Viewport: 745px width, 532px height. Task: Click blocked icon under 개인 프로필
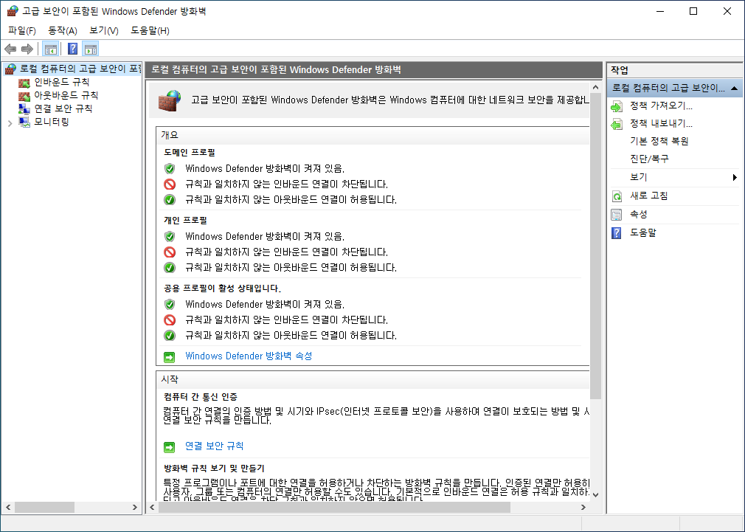(x=170, y=252)
